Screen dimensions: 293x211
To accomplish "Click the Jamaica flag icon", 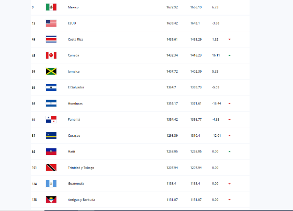I will pos(51,71).
